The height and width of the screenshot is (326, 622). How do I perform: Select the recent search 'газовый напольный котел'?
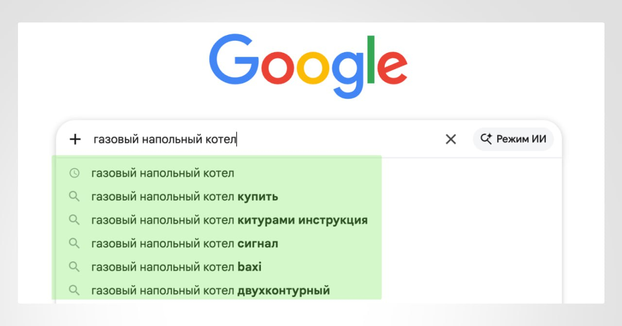[x=162, y=173]
